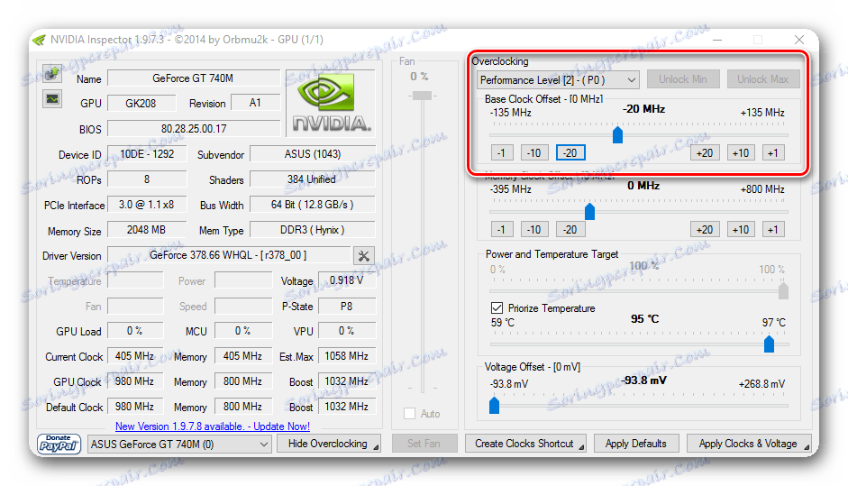
Task: Click +10 under Base Clock Offset
Action: click(741, 153)
